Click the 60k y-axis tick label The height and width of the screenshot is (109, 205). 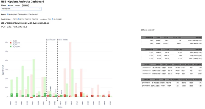6,42
